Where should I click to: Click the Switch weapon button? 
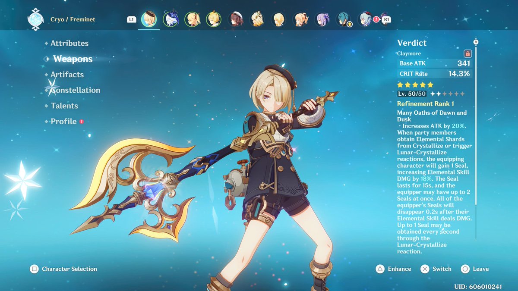pyautogui.click(x=436, y=269)
